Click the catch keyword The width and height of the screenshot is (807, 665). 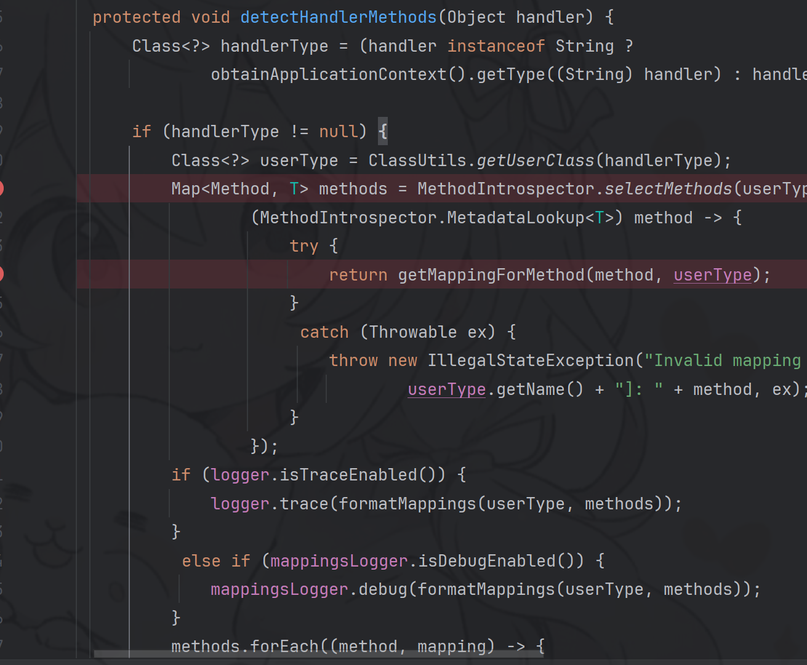[324, 332]
